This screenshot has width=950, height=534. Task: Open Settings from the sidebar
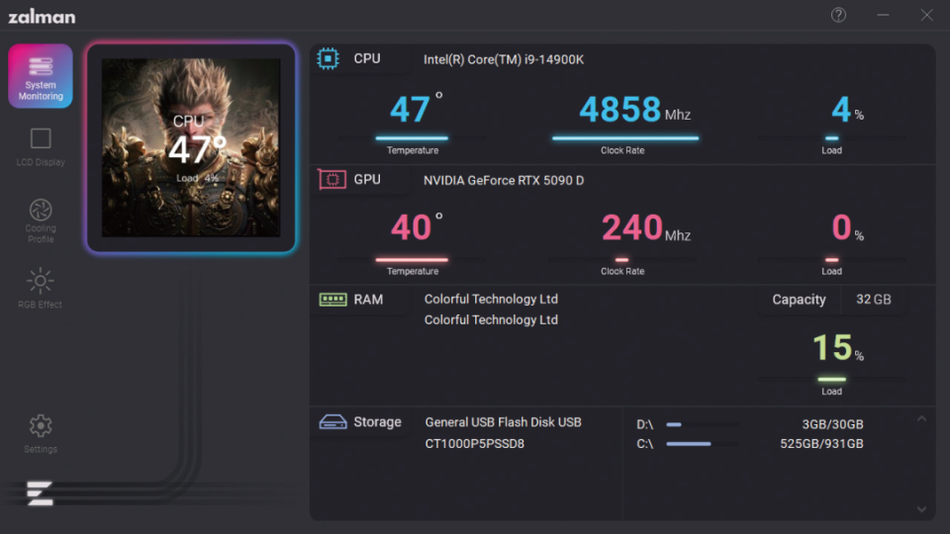tap(41, 433)
